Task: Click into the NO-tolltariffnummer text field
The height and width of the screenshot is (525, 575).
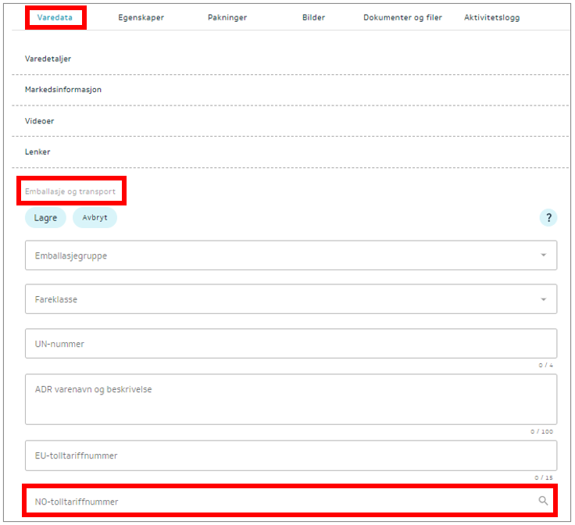Action: 273,502
